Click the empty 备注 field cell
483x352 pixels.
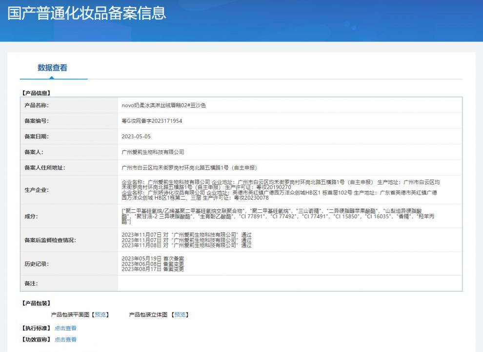[289, 283]
